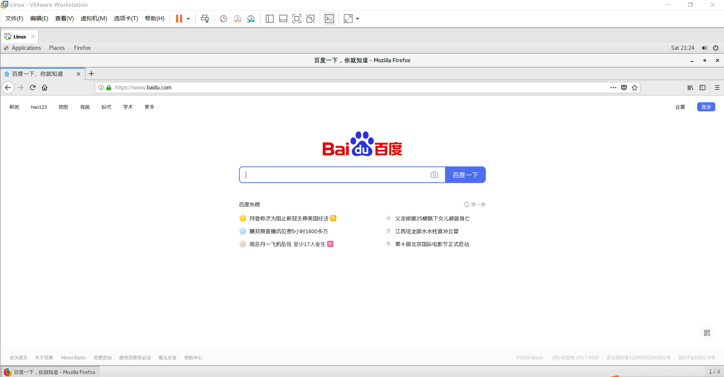Open the 帮助(H) menu

[155, 18]
